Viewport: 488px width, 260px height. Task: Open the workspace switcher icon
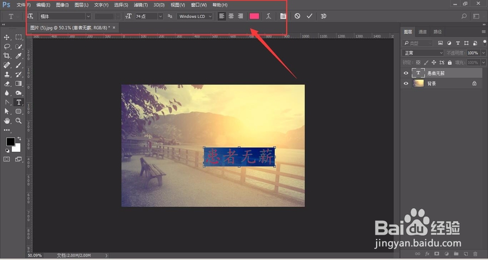(476, 16)
